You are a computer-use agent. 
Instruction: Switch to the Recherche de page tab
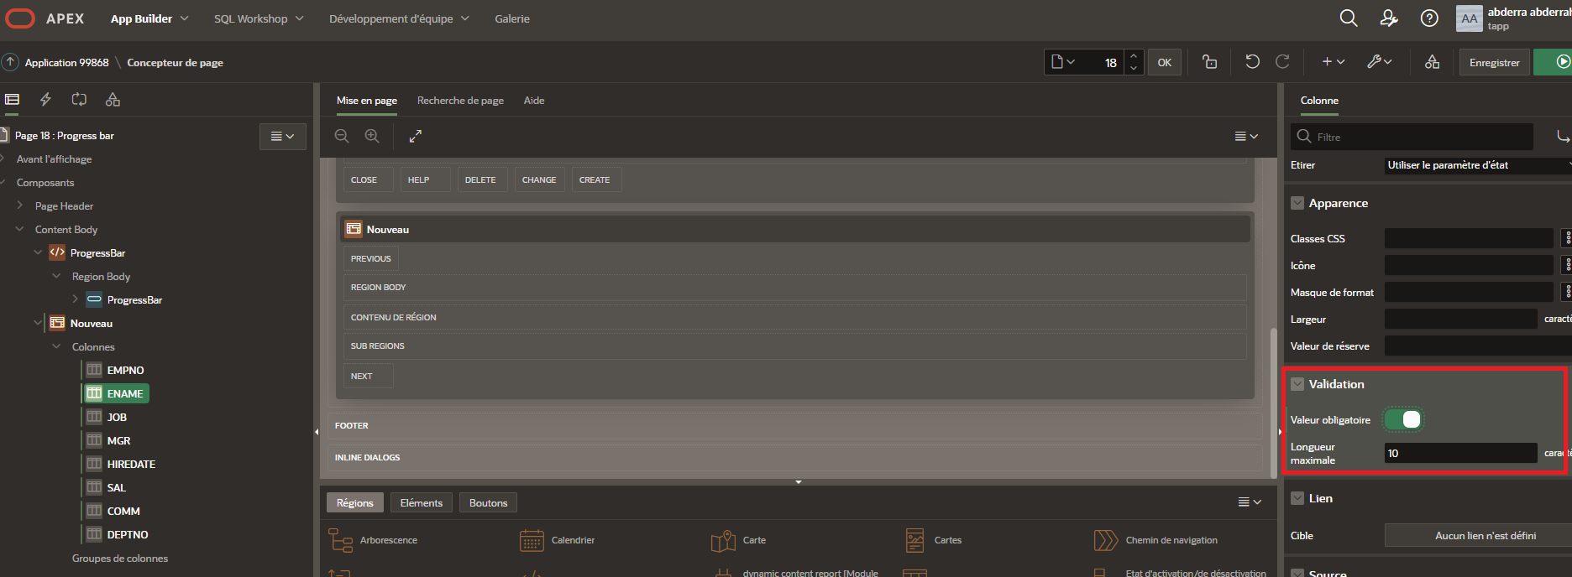[460, 101]
